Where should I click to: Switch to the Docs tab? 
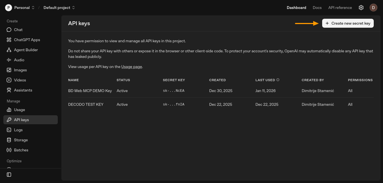pos(317,8)
